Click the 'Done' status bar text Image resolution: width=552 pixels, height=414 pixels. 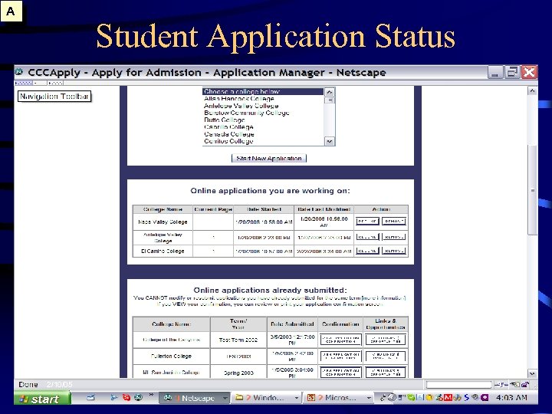(28, 384)
